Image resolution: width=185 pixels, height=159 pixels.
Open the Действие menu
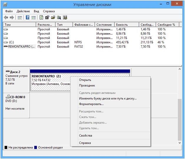tap(23, 11)
